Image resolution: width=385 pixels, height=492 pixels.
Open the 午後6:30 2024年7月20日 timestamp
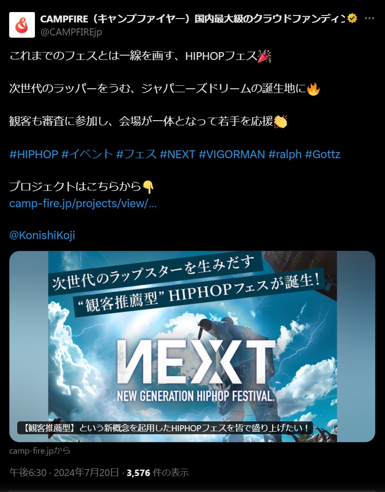coord(64,473)
